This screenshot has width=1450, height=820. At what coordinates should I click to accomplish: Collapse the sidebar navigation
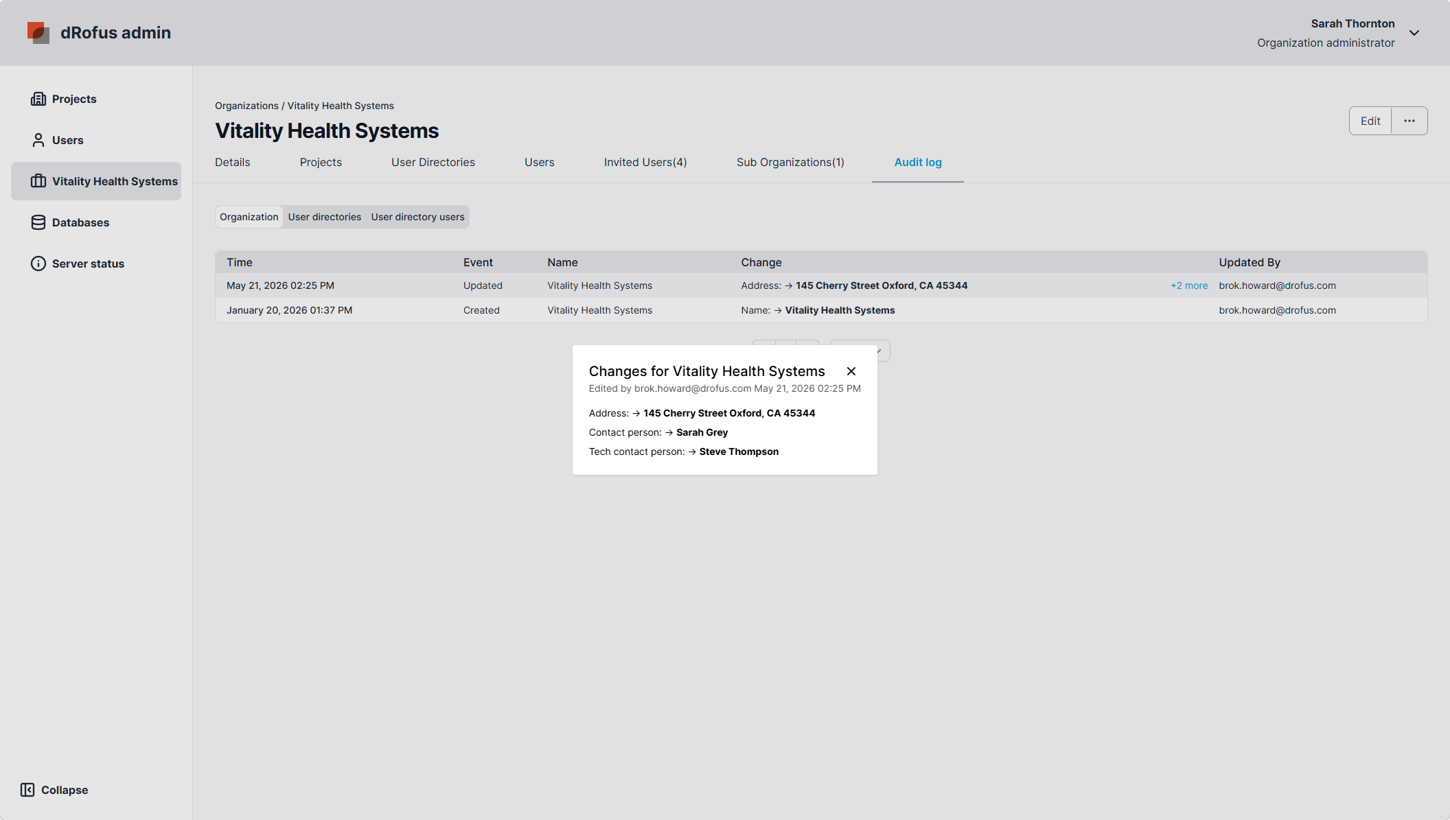pos(54,790)
